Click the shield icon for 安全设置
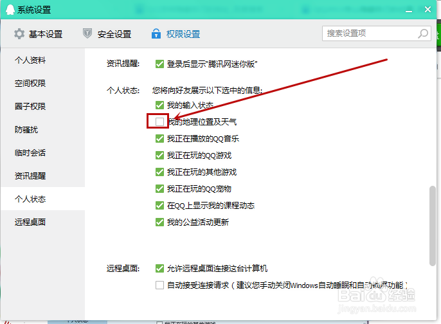Viewport: 441px width, 324px height. (x=87, y=33)
